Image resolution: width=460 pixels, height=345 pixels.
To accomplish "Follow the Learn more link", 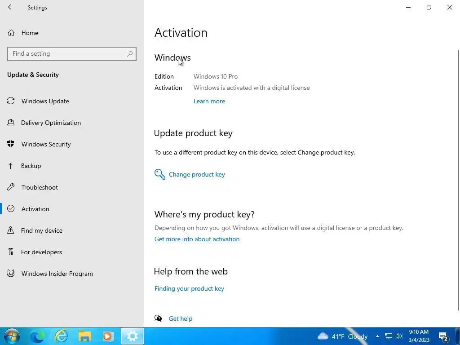I will pyautogui.click(x=209, y=101).
